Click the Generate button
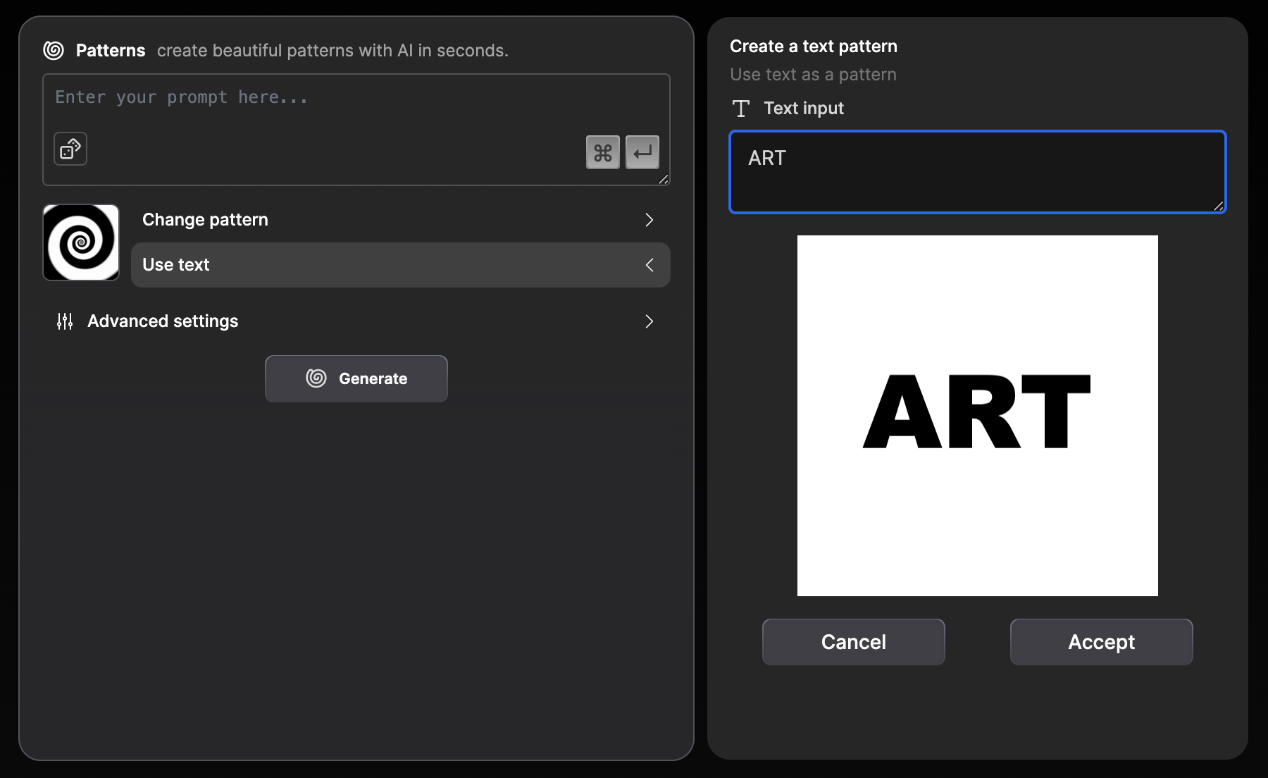The image size is (1268, 778). click(356, 378)
